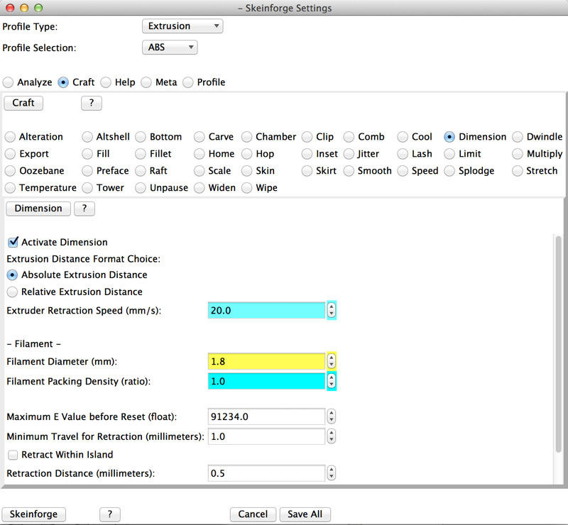The height and width of the screenshot is (525, 568).
Task: Click the Cancel button
Action: point(253,514)
